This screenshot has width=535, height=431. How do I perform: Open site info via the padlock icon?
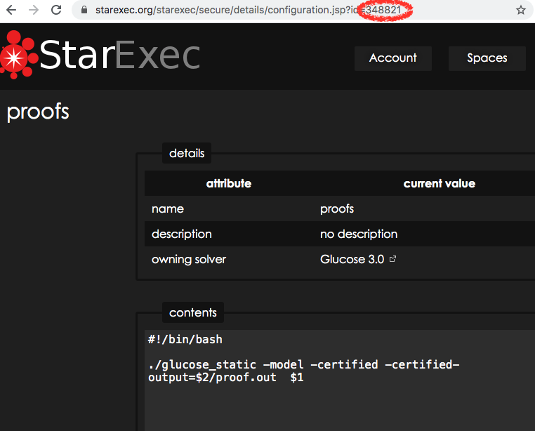(84, 11)
